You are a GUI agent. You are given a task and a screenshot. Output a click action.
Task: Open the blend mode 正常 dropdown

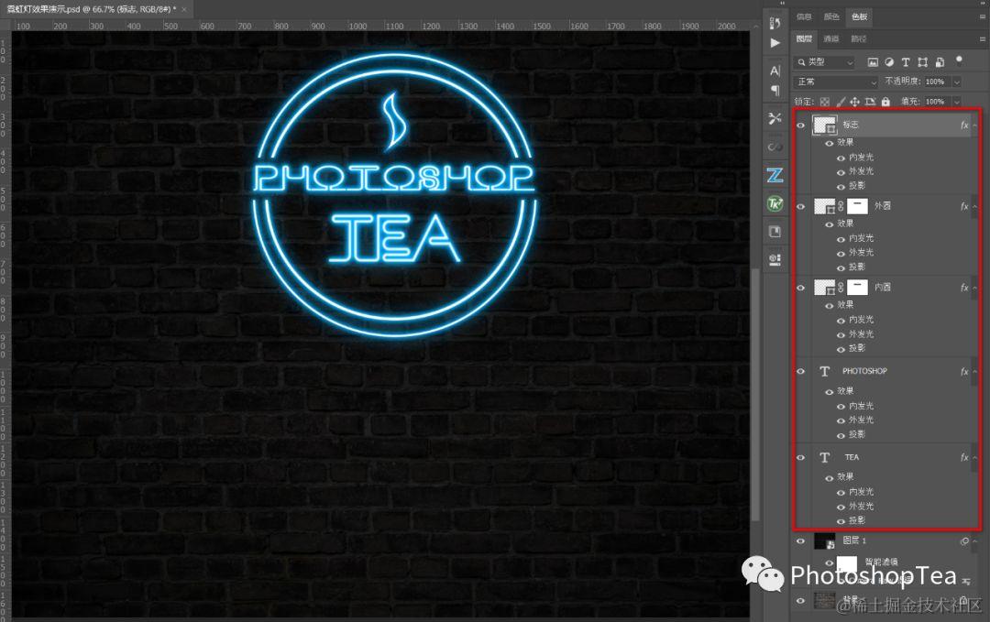pyautogui.click(x=836, y=82)
